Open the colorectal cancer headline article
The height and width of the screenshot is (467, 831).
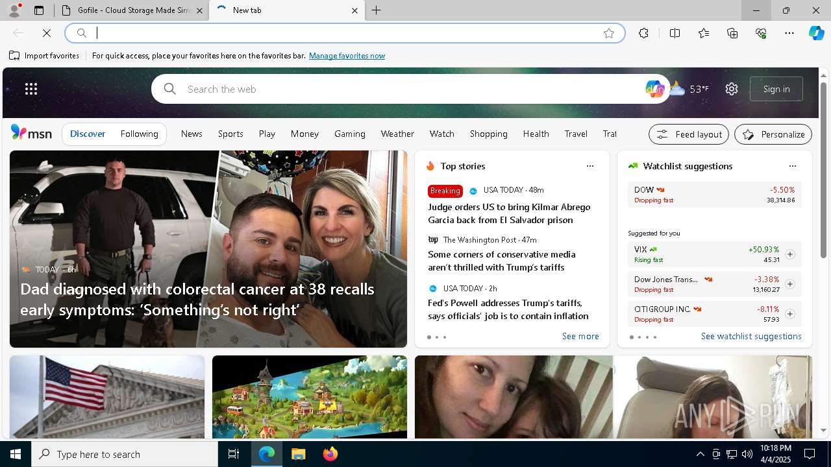pos(197,299)
